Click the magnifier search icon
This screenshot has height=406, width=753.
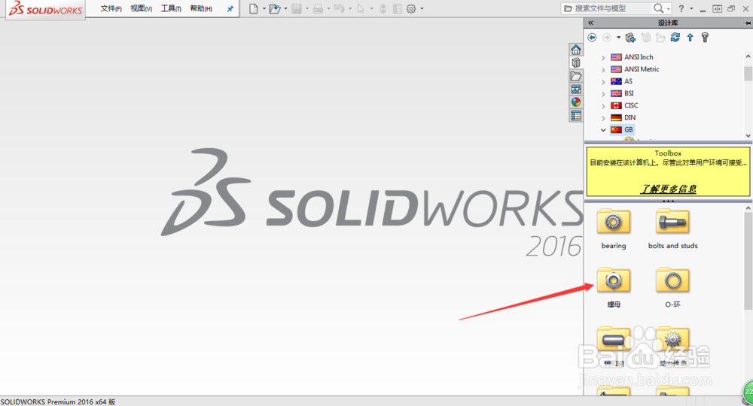(x=658, y=8)
